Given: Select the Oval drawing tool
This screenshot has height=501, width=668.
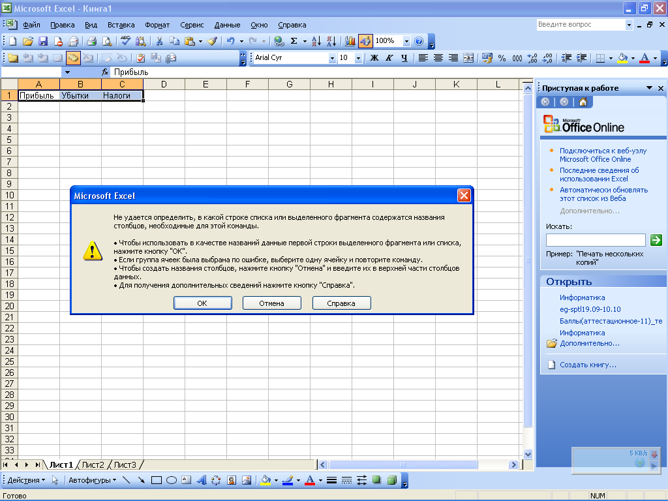Looking at the screenshot, I should (172, 480).
